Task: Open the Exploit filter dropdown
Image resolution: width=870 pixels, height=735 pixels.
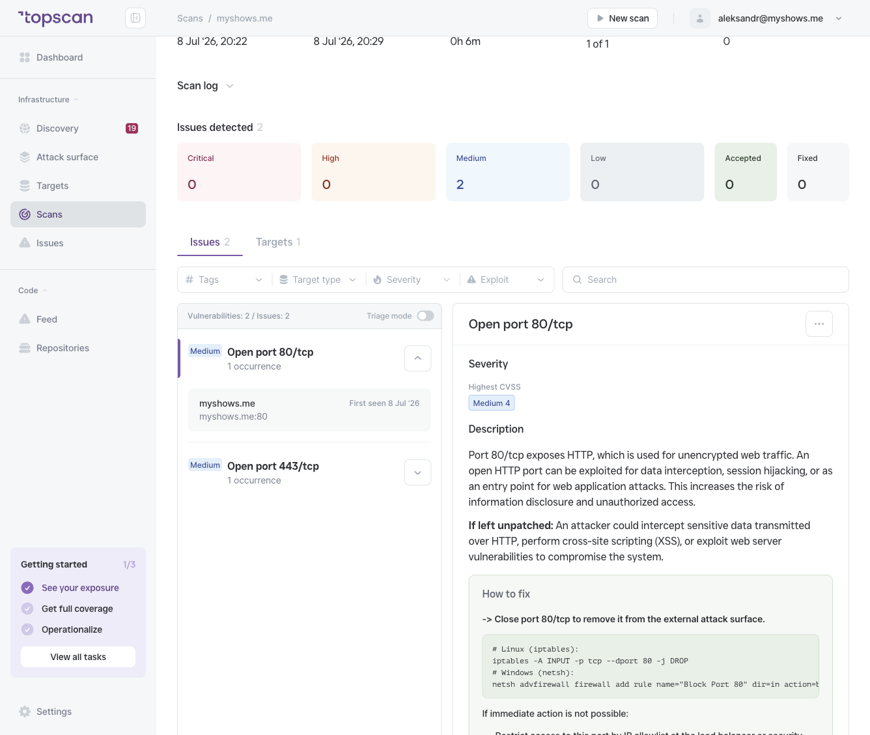Action: (x=506, y=280)
